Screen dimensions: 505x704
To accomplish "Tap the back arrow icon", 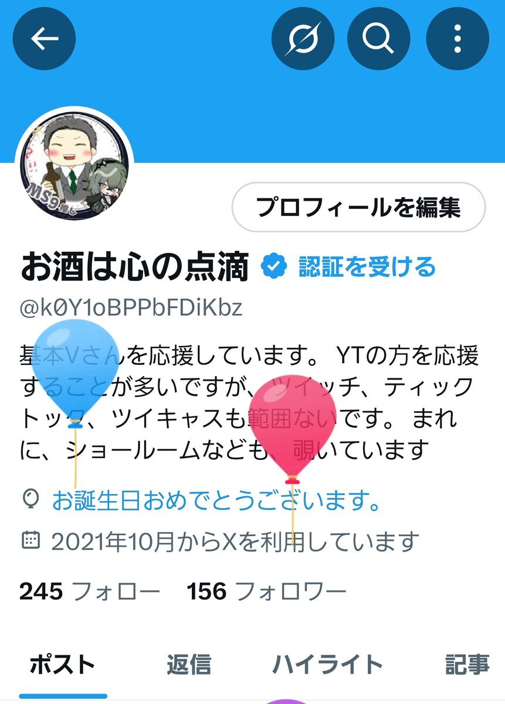I will coord(44,39).
